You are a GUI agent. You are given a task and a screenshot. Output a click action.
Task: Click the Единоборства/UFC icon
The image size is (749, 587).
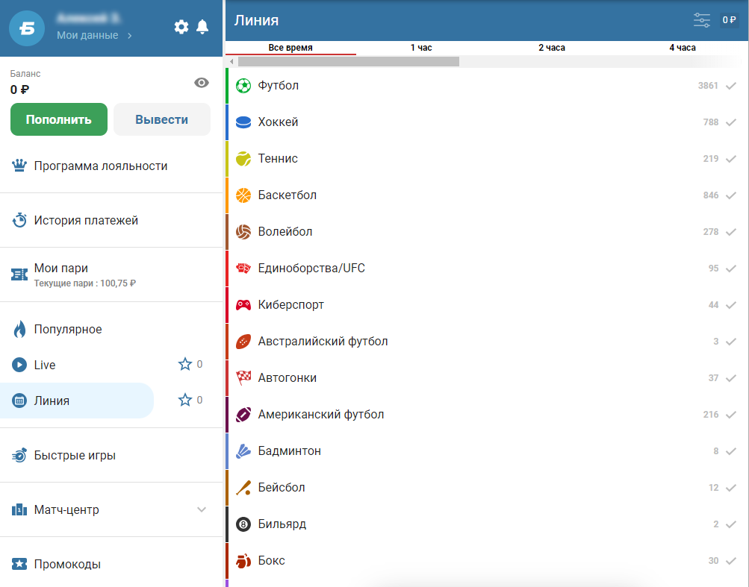pos(243,269)
